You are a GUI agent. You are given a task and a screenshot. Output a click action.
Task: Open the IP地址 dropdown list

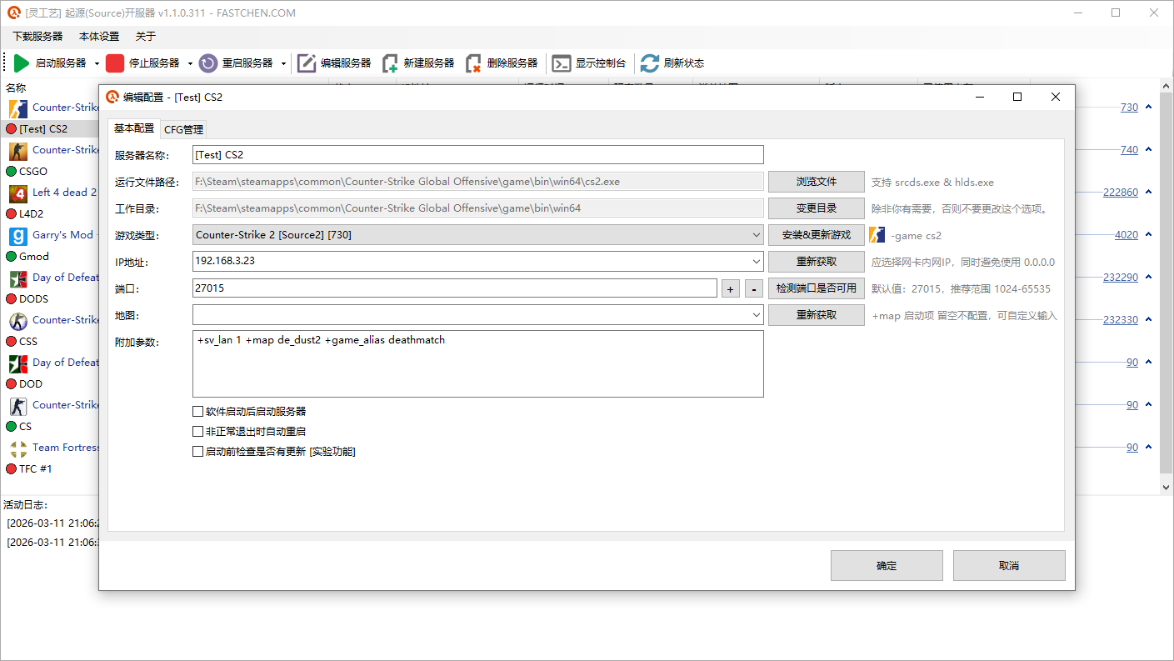(x=756, y=262)
